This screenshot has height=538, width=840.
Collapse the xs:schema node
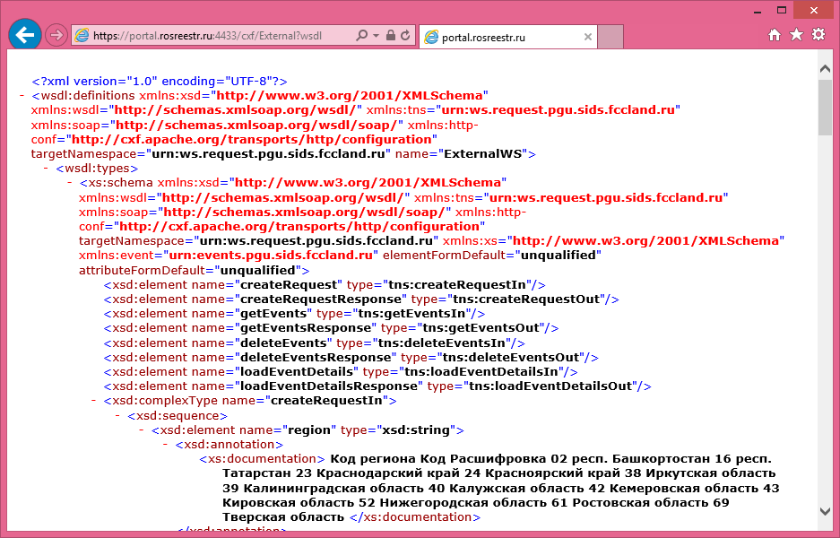(70, 183)
